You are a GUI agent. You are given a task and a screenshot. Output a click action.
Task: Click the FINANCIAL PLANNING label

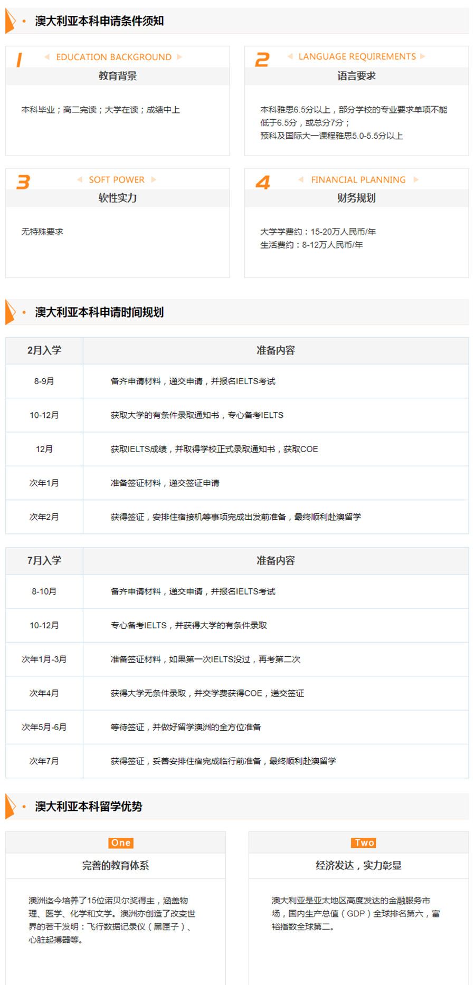pos(358,180)
